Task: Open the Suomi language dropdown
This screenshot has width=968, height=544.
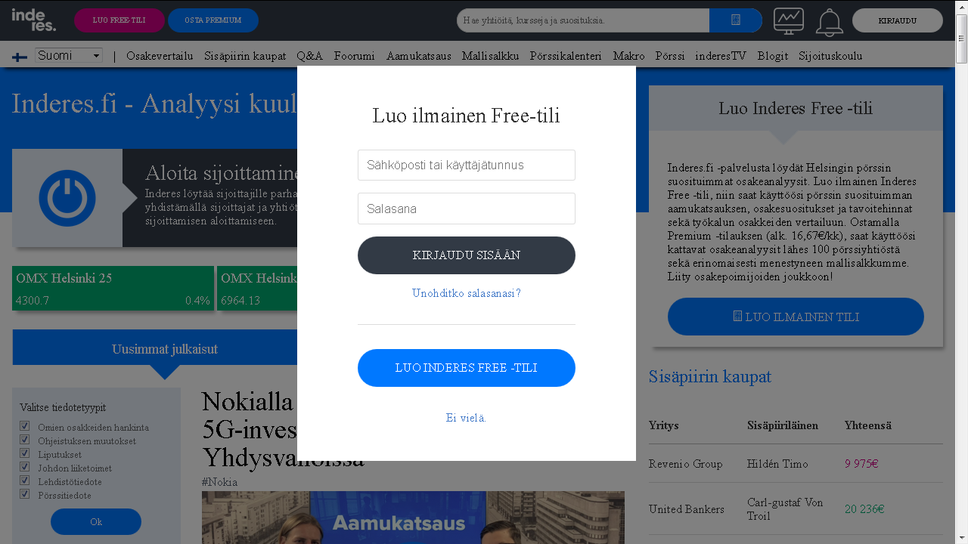Action: click(x=69, y=55)
